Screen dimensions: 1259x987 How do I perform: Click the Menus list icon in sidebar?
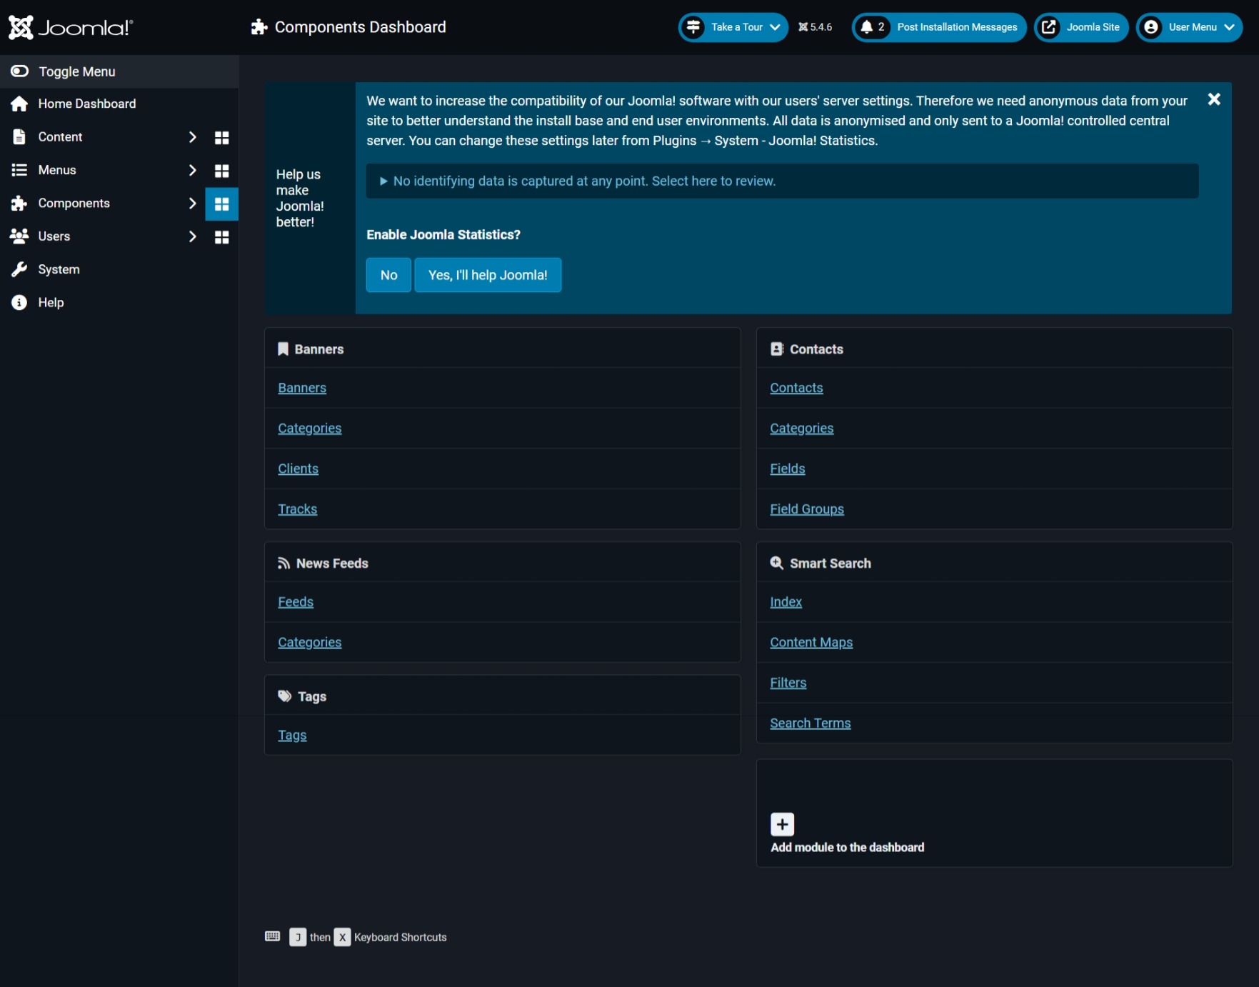point(19,170)
